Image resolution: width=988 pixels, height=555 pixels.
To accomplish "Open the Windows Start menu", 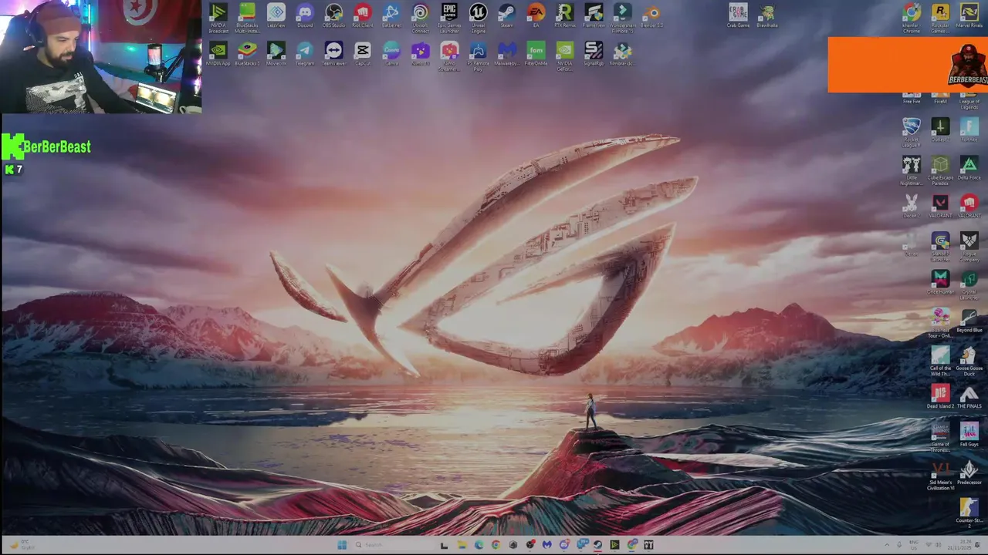I will coord(342,545).
